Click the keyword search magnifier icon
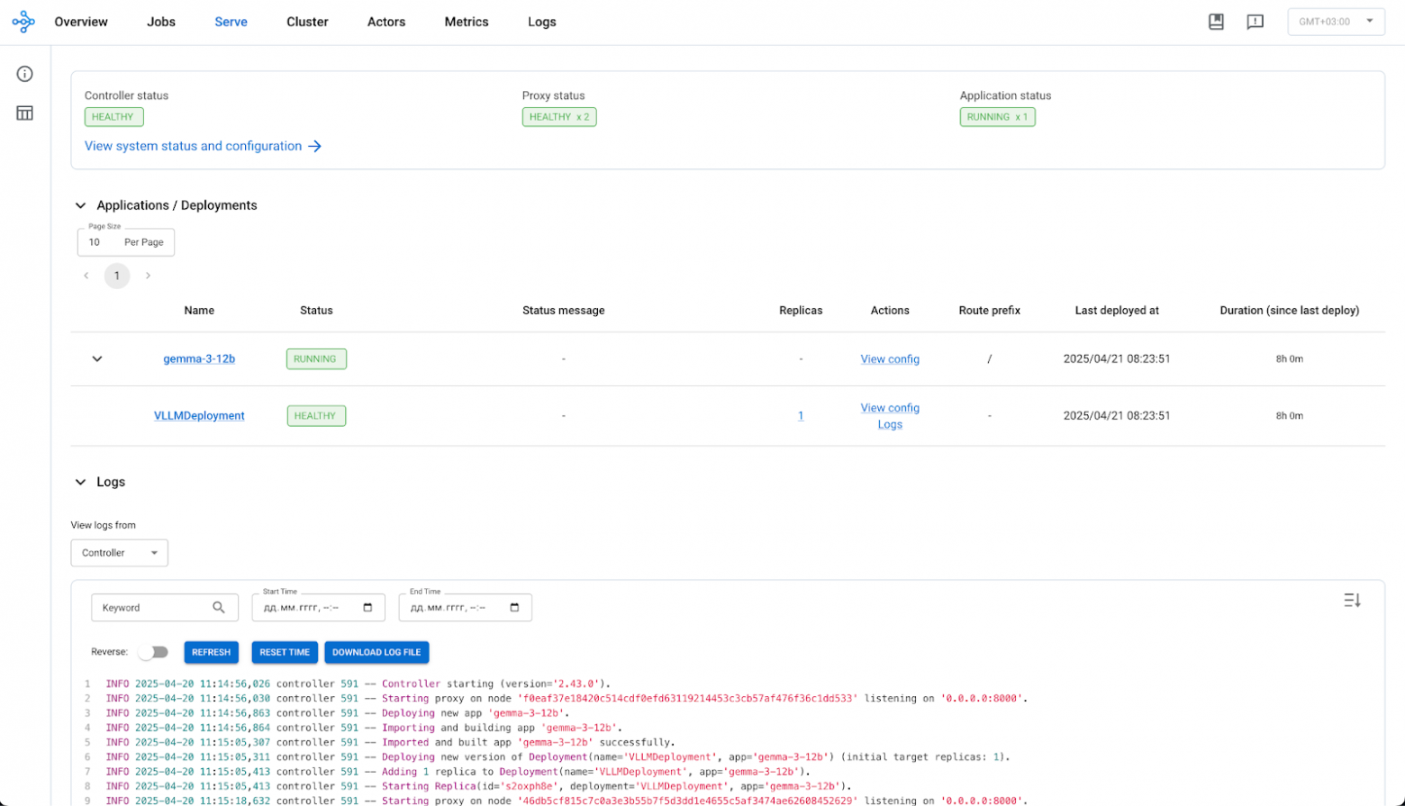Viewport: 1405px width, 806px height. tap(219, 608)
